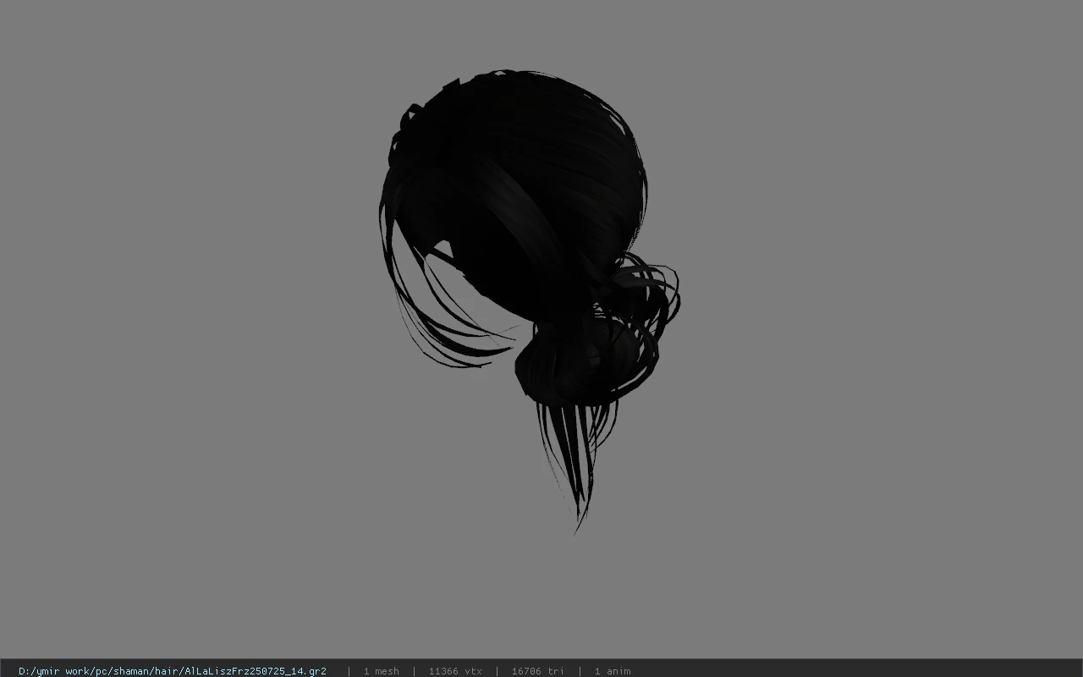Click the '16706 tri' triangle count
1083x677 pixels.
(x=537, y=671)
